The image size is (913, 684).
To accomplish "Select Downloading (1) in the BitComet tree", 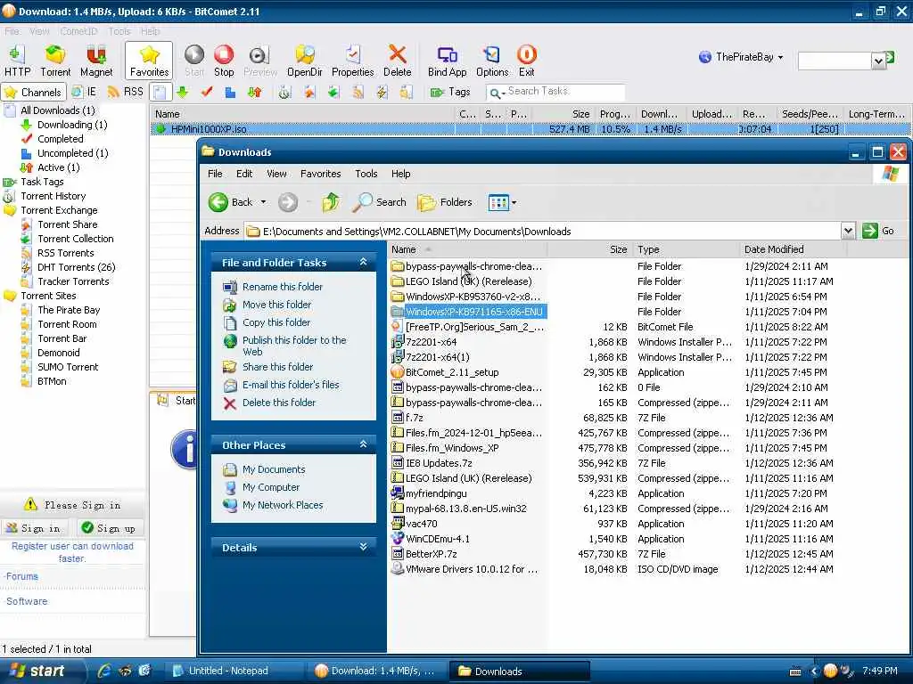I will (72, 125).
